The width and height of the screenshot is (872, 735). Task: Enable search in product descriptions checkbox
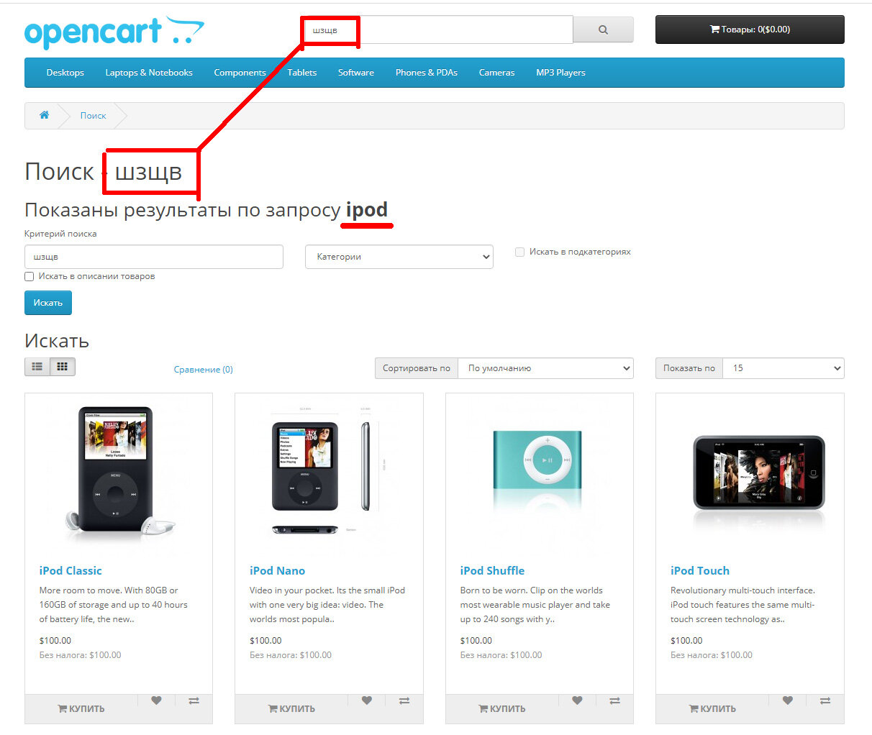pyautogui.click(x=29, y=276)
